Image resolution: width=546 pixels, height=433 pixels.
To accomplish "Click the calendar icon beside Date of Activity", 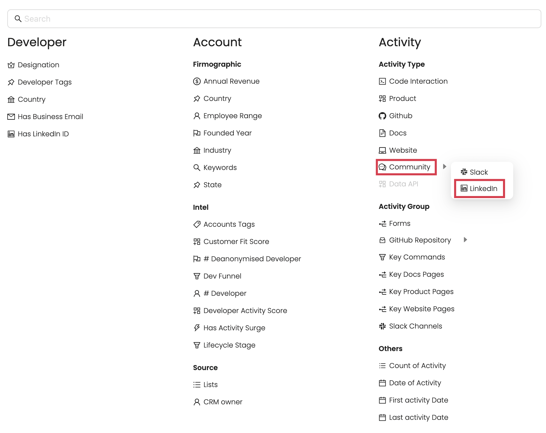I will pyautogui.click(x=382, y=383).
